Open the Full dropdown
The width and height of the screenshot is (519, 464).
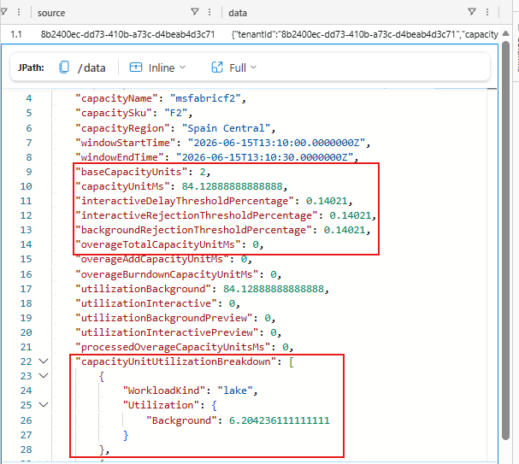(x=254, y=68)
